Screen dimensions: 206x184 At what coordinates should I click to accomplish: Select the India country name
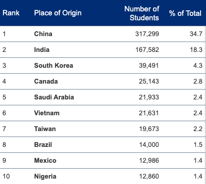[41, 49]
